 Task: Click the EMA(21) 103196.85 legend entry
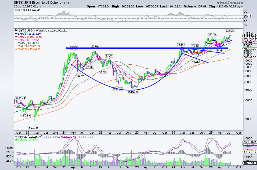click(28, 37)
